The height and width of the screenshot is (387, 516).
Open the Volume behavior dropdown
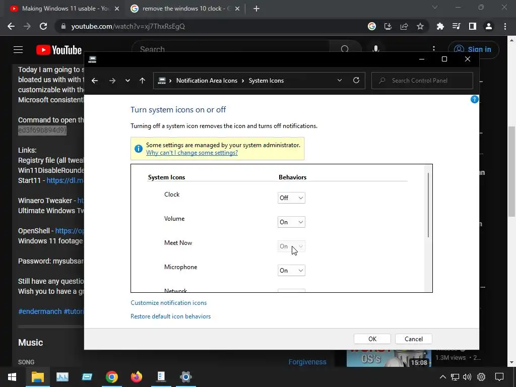(x=291, y=222)
